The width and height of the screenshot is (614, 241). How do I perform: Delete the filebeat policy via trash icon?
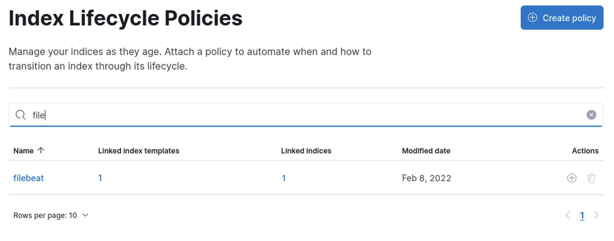point(591,178)
